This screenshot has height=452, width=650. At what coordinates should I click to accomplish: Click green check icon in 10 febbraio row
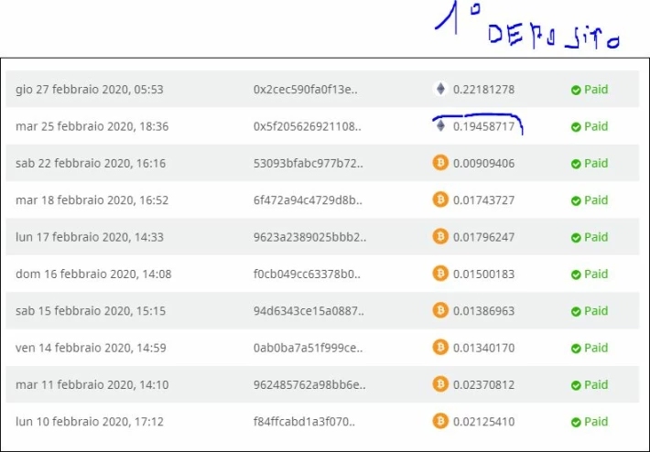click(x=576, y=422)
